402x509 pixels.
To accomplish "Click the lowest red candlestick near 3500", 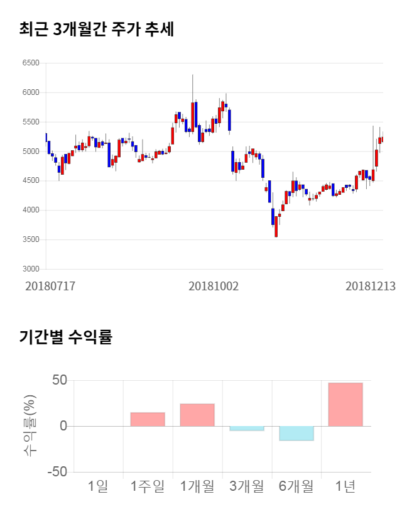I will (276, 226).
